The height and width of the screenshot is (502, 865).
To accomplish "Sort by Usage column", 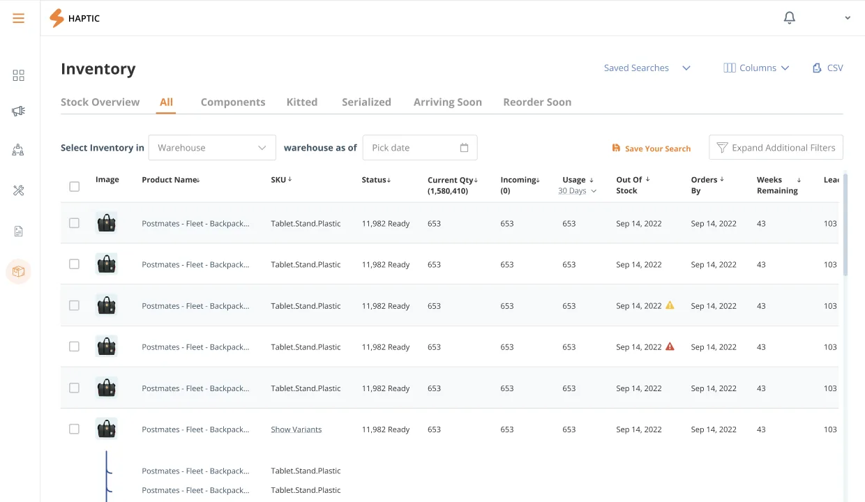I will [578, 180].
